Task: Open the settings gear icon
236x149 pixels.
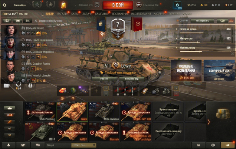Action: (4, 5)
